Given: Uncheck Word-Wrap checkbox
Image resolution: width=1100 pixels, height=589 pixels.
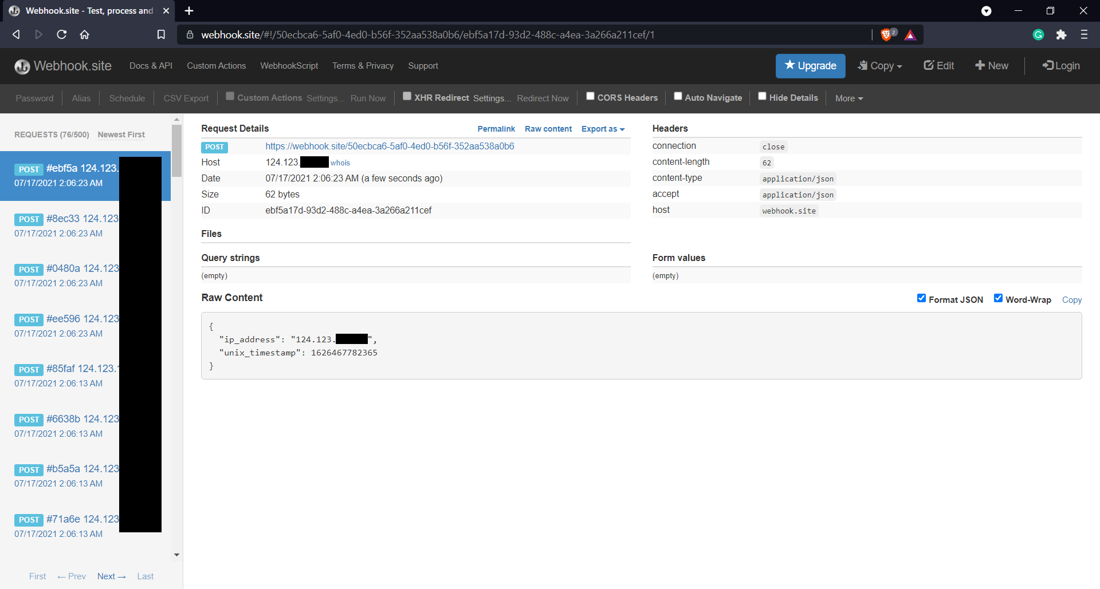Looking at the screenshot, I should click(998, 298).
